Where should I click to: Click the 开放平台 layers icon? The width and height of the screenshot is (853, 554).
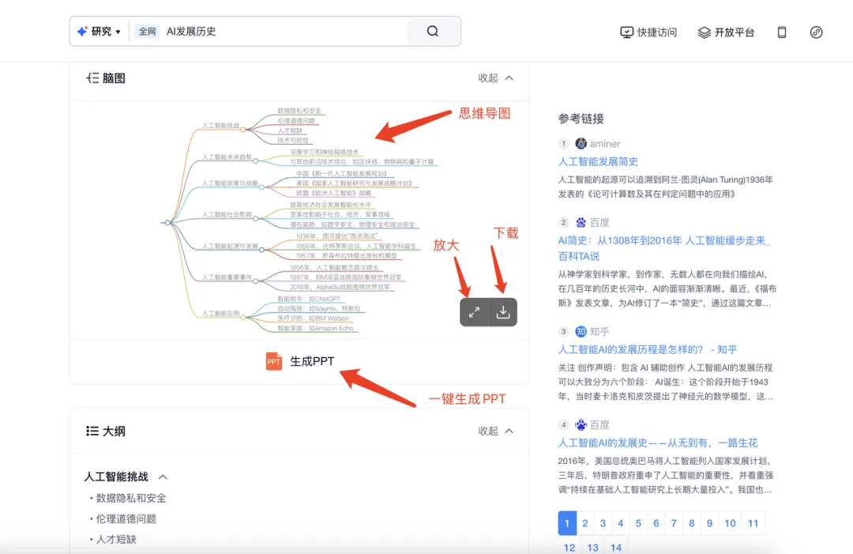point(703,32)
